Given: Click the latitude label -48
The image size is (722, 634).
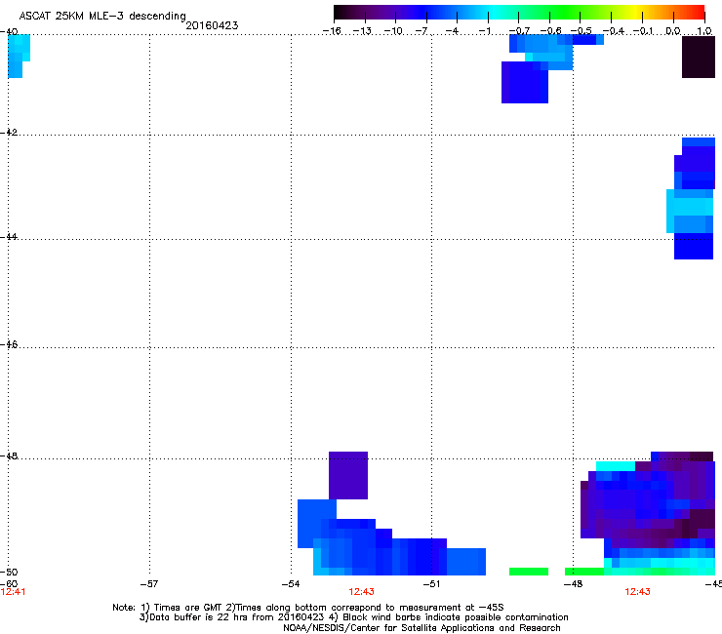Looking at the screenshot, I should pyautogui.click(x=9, y=456).
